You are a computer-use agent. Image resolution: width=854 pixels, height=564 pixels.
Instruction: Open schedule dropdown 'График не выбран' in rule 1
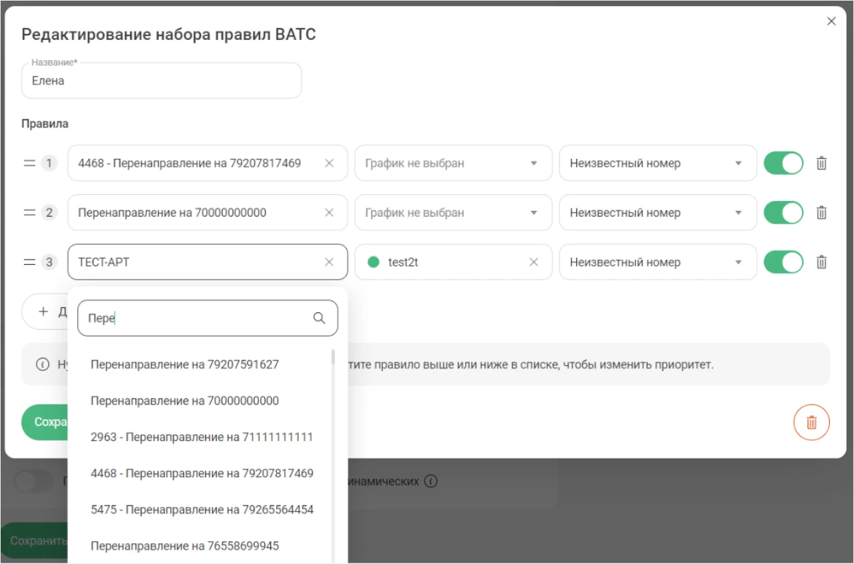453,164
